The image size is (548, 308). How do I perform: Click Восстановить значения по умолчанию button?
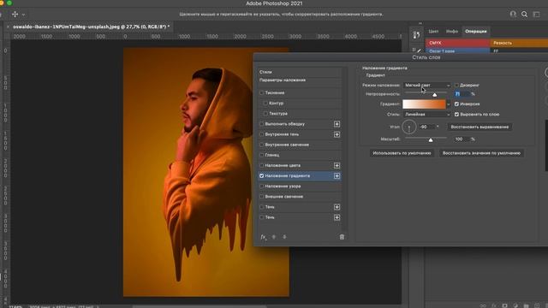click(481, 153)
